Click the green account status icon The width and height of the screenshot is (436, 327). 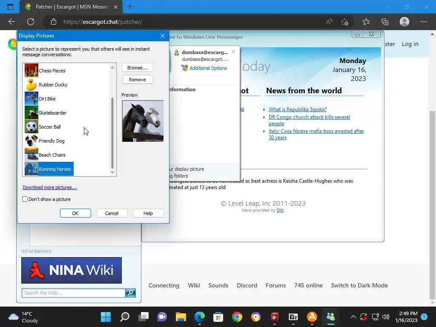coord(177,52)
